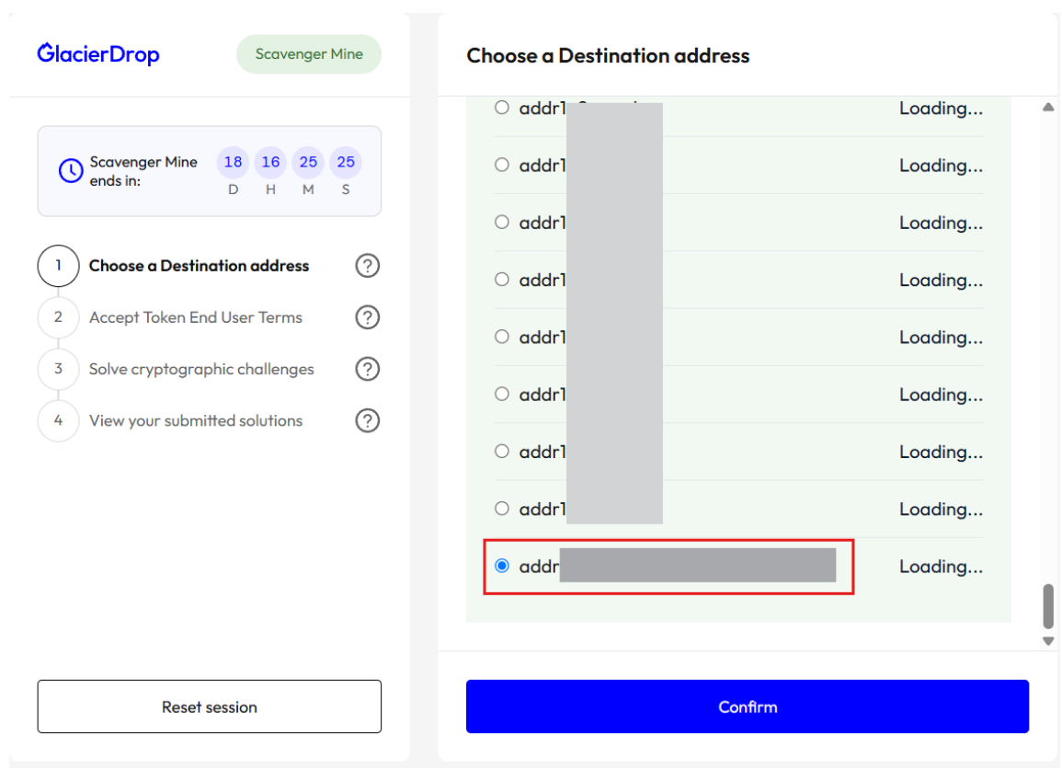1062x768 pixels.
Task: Click the clock icon beside Scavenger Mine timer
Action: [x=71, y=170]
